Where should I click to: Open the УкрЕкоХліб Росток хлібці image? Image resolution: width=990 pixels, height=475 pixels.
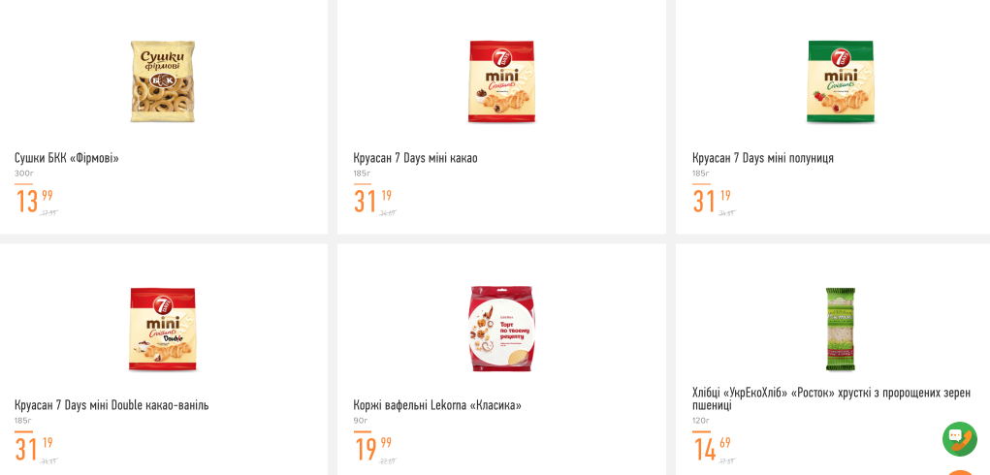841,329
